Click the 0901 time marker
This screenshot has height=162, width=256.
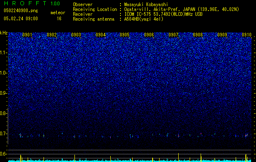click(x=27, y=34)
